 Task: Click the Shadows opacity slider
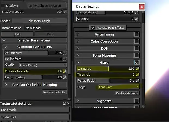coord(32,12)
